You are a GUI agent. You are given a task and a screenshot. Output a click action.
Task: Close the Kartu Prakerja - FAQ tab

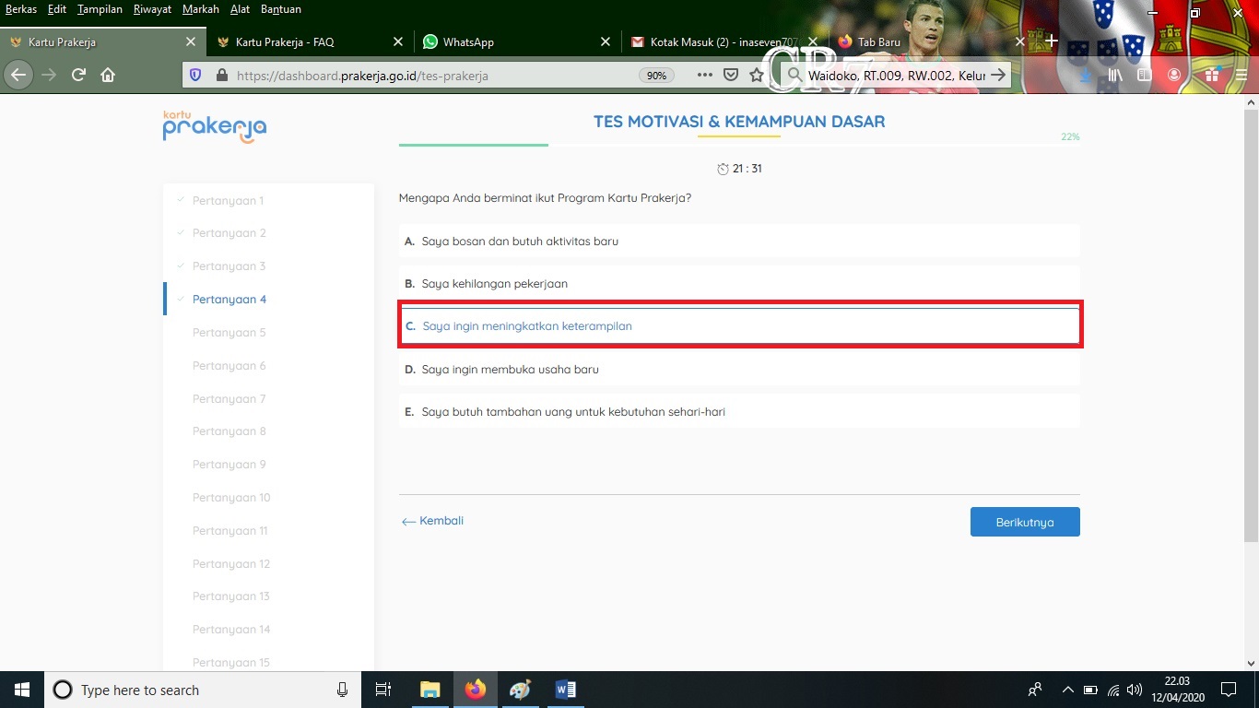(398, 41)
